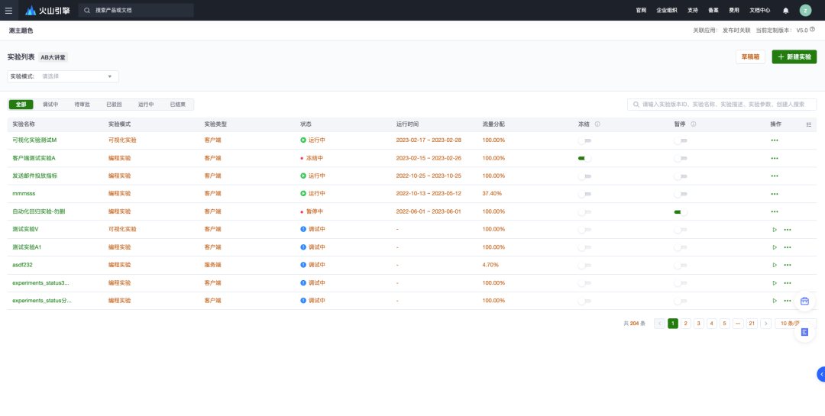Expand the blue side panel arrow

point(821,374)
